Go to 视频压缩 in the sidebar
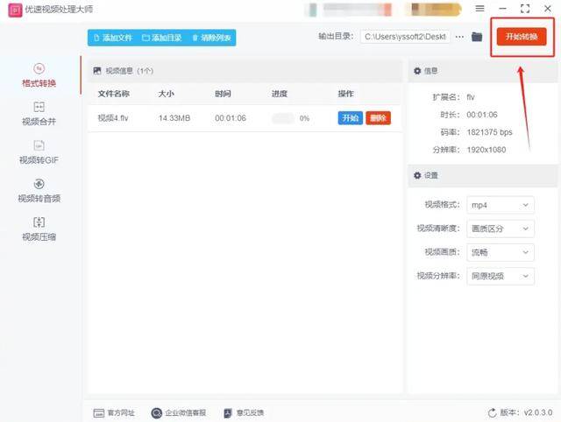Screen dimensions: 561x422 [39, 229]
